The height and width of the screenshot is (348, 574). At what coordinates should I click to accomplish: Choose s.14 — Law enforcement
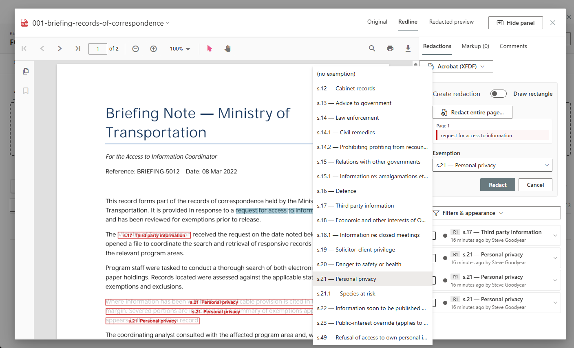click(373, 118)
